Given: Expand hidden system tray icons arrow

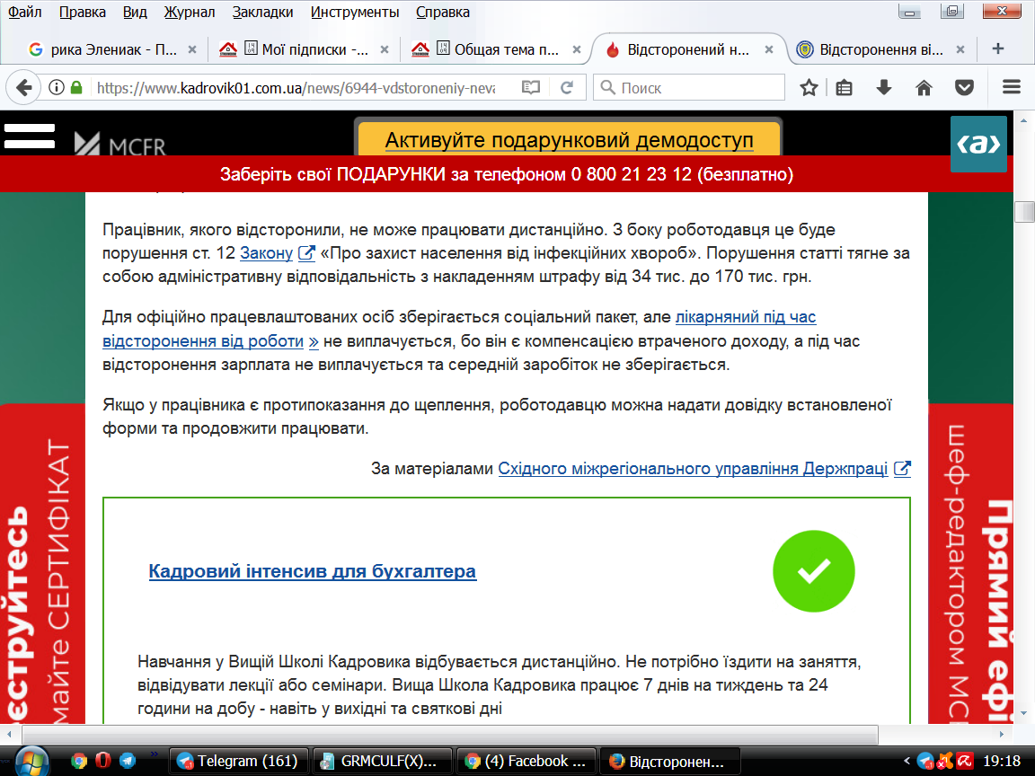Looking at the screenshot, I should point(907,761).
